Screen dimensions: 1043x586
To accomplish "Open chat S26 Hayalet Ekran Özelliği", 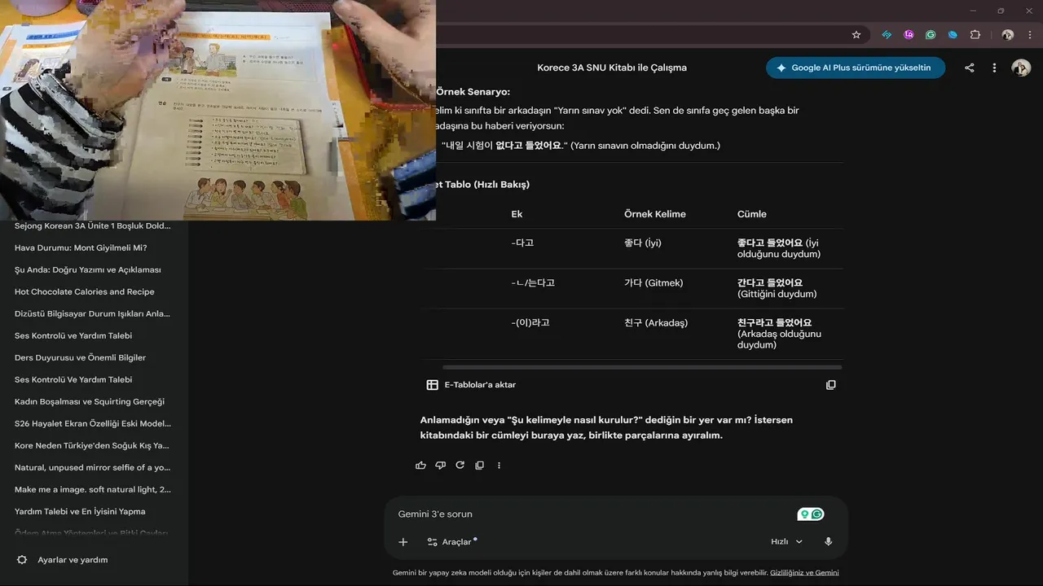I will tap(93, 423).
